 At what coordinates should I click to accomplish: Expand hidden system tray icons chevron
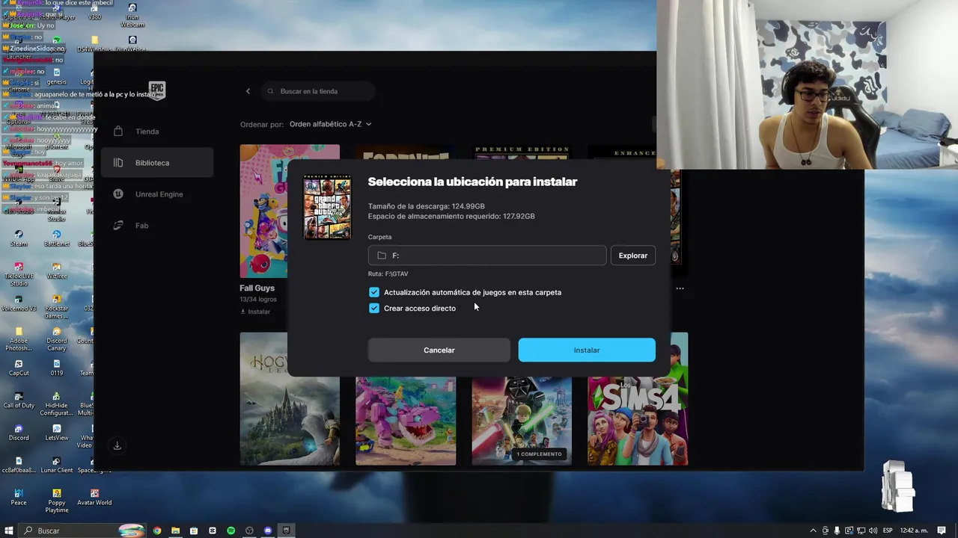(x=814, y=531)
